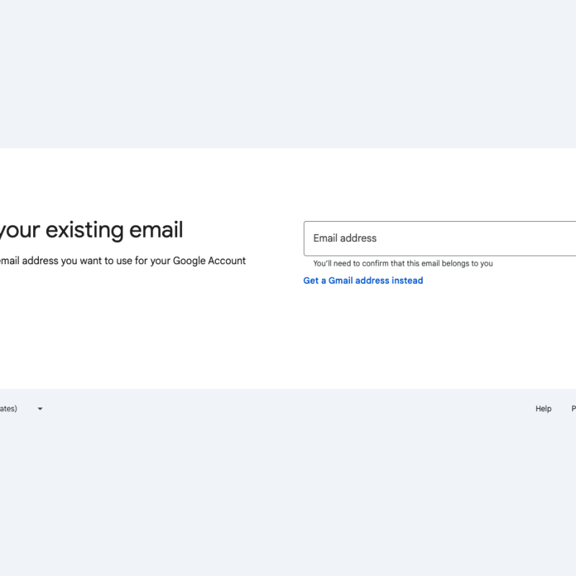Open the Help link in the footer
The height and width of the screenshot is (576, 576).
click(x=543, y=409)
